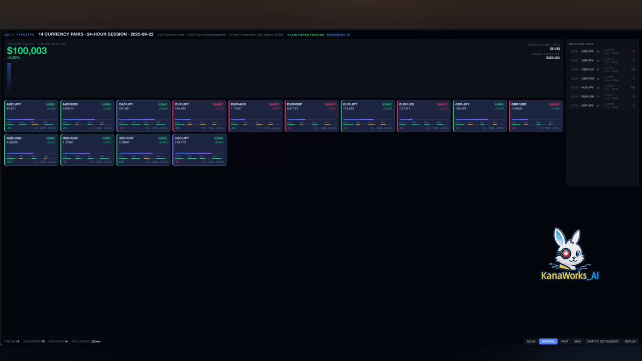This screenshot has height=361, width=642.
Task: Click the red down arrow beside EUR/USD in the feed
Action: click(598, 96)
